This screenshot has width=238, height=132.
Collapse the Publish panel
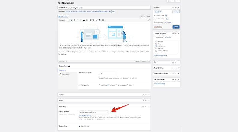coord(179,7)
